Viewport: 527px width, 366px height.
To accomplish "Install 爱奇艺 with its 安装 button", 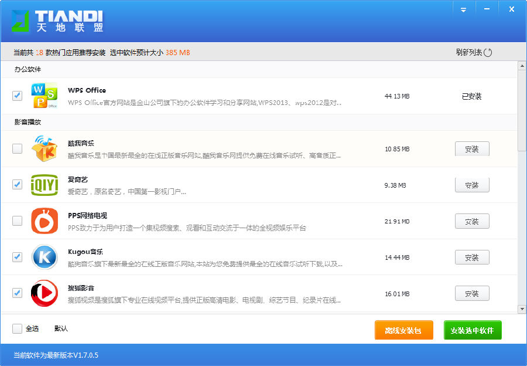I will (x=472, y=185).
